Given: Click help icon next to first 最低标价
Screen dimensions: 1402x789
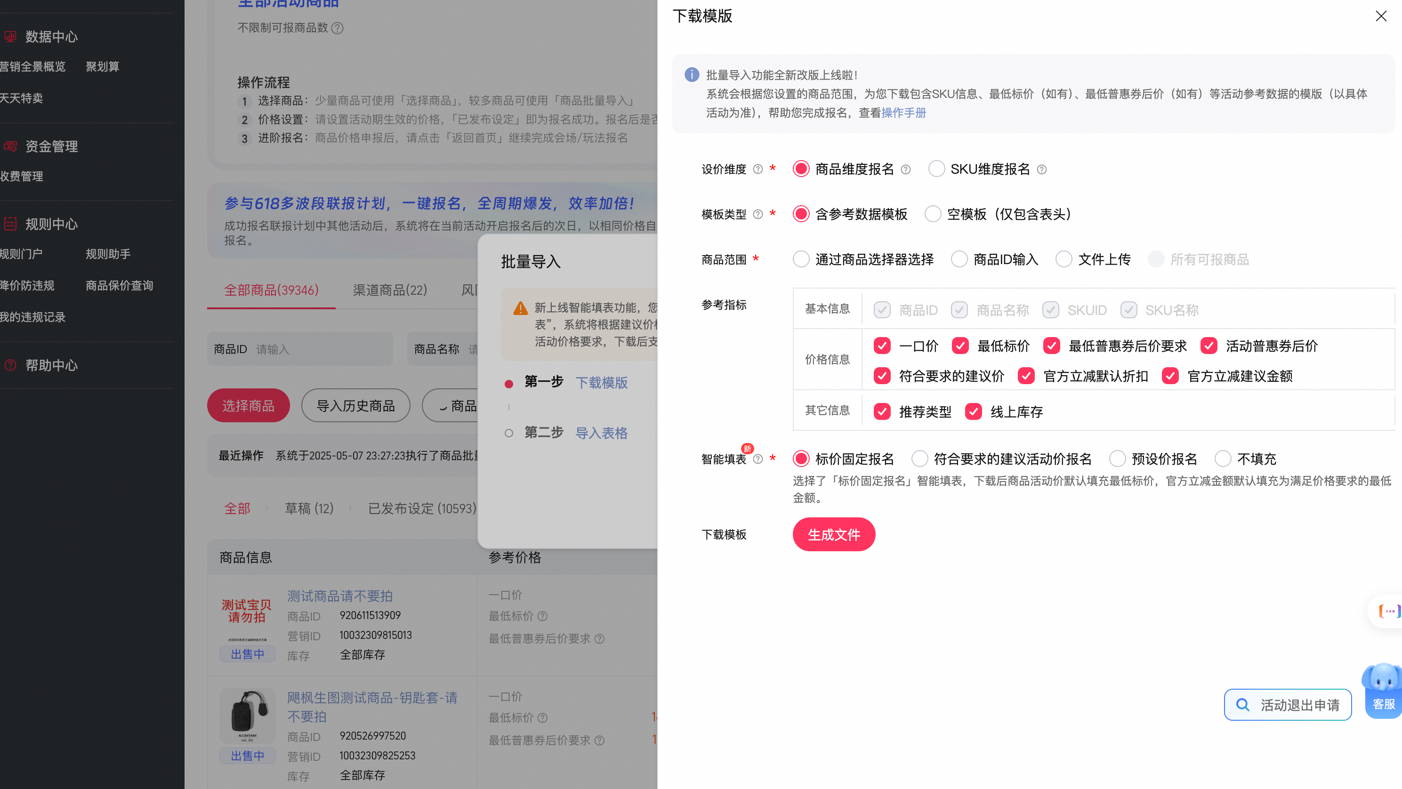Looking at the screenshot, I should point(542,617).
